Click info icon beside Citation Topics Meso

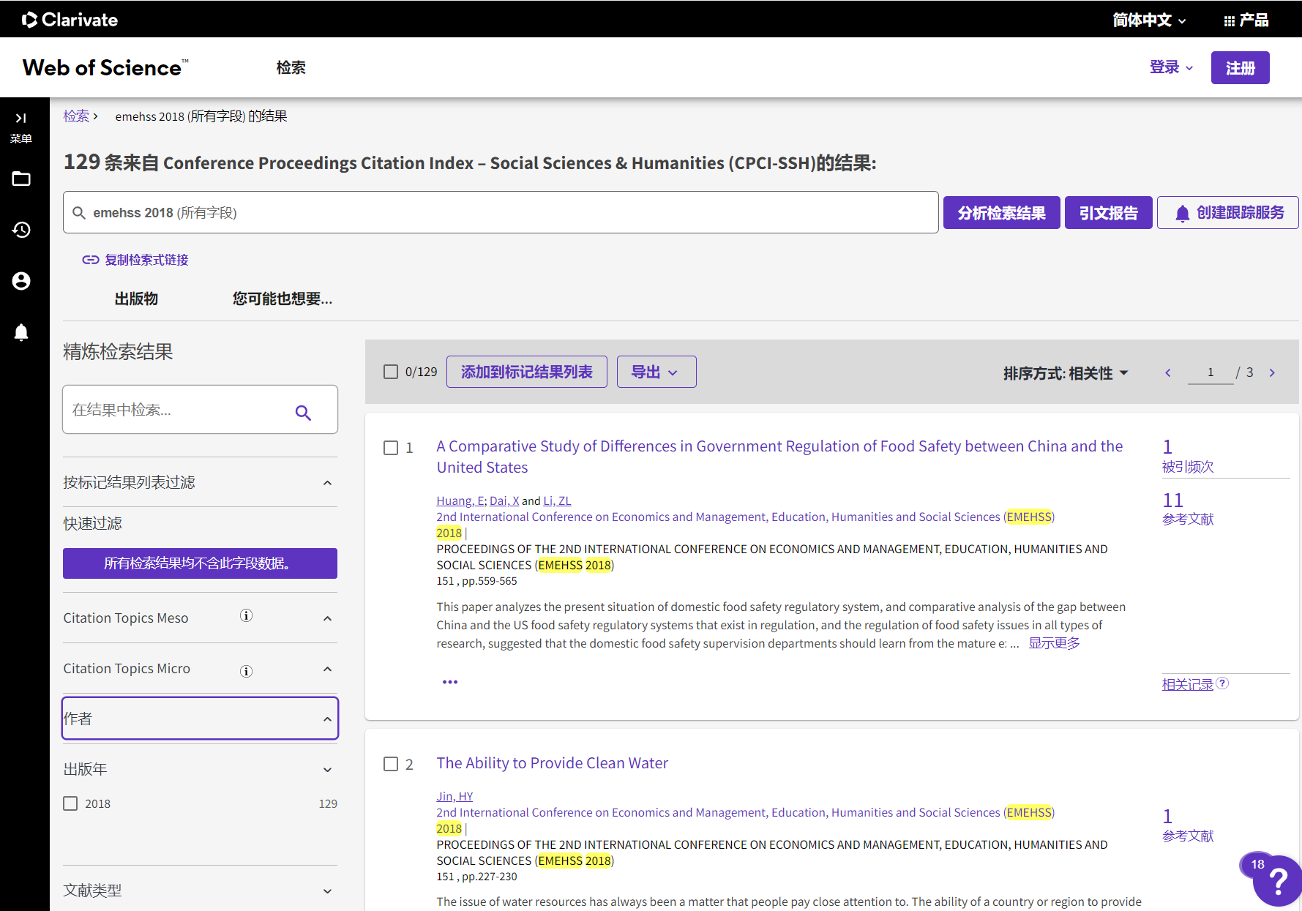click(x=247, y=616)
